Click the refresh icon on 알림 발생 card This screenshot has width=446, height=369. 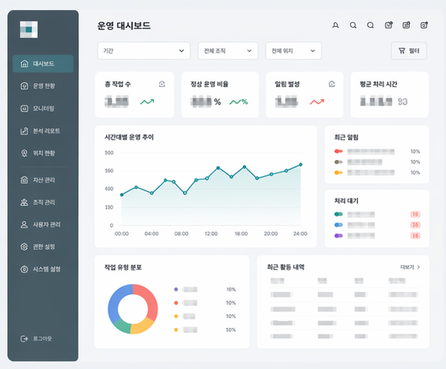[331, 84]
